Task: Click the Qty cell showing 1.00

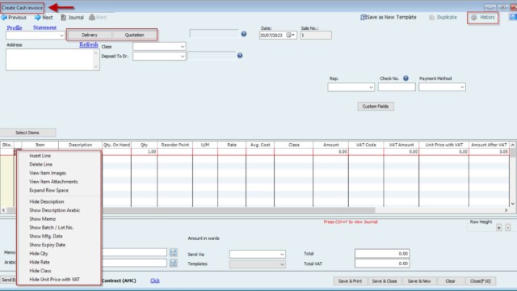Action: (144, 152)
